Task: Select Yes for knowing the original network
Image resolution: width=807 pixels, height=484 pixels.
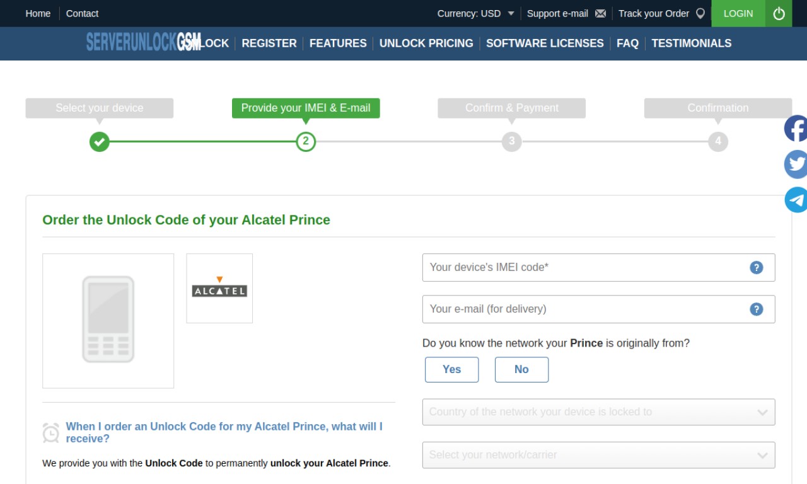Action: point(451,369)
